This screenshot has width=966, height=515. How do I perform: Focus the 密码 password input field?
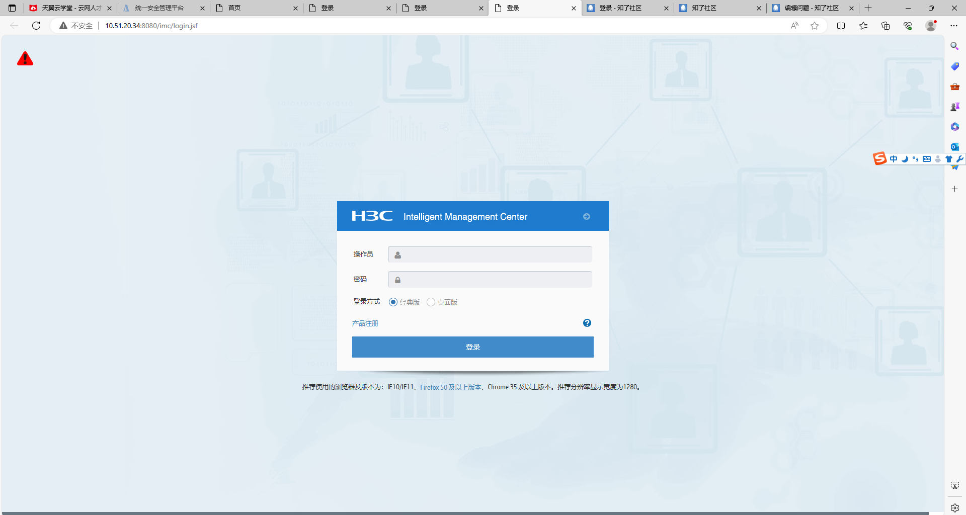tap(490, 279)
